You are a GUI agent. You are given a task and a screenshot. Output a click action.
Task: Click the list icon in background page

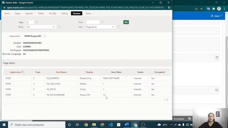pyautogui.click(x=217, y=90)
